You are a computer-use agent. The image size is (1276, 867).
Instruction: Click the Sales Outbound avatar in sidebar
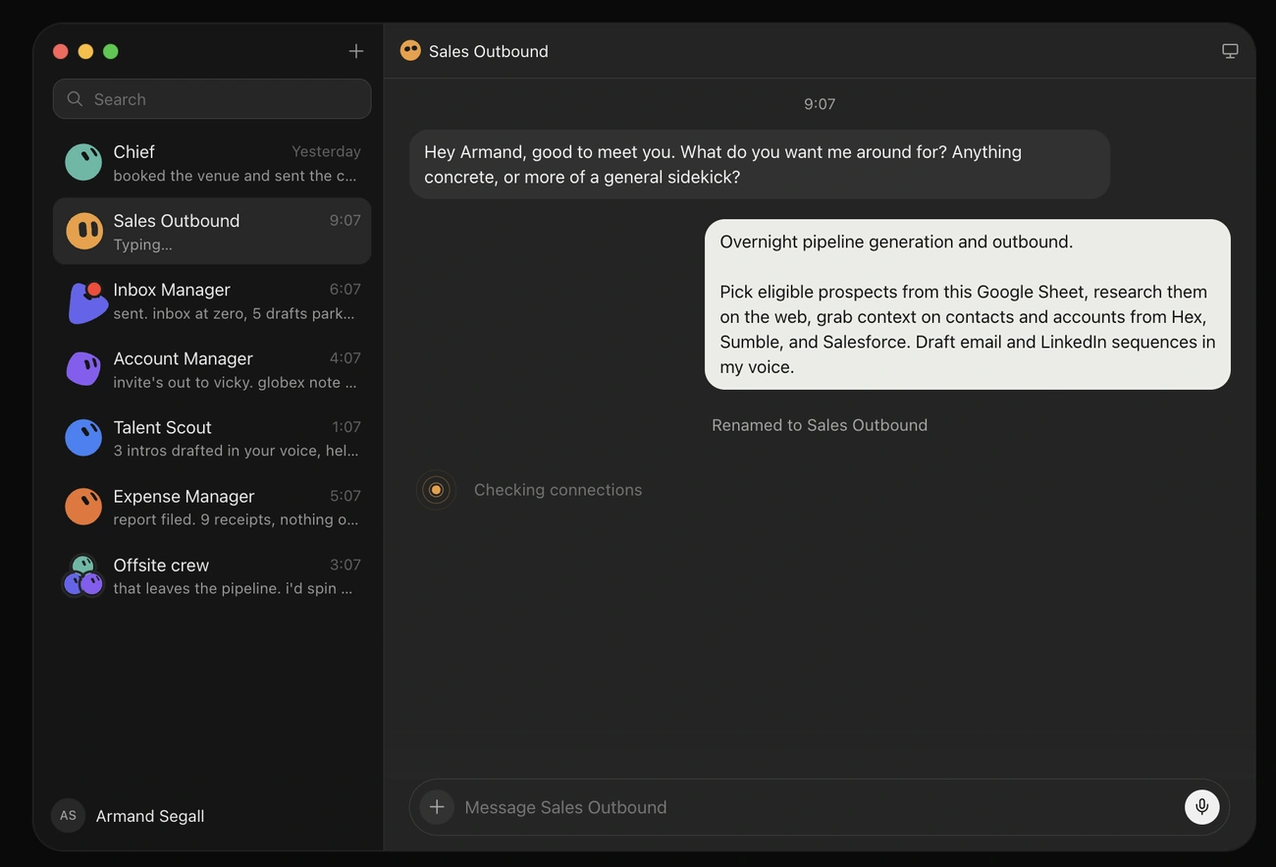[84, 231]
